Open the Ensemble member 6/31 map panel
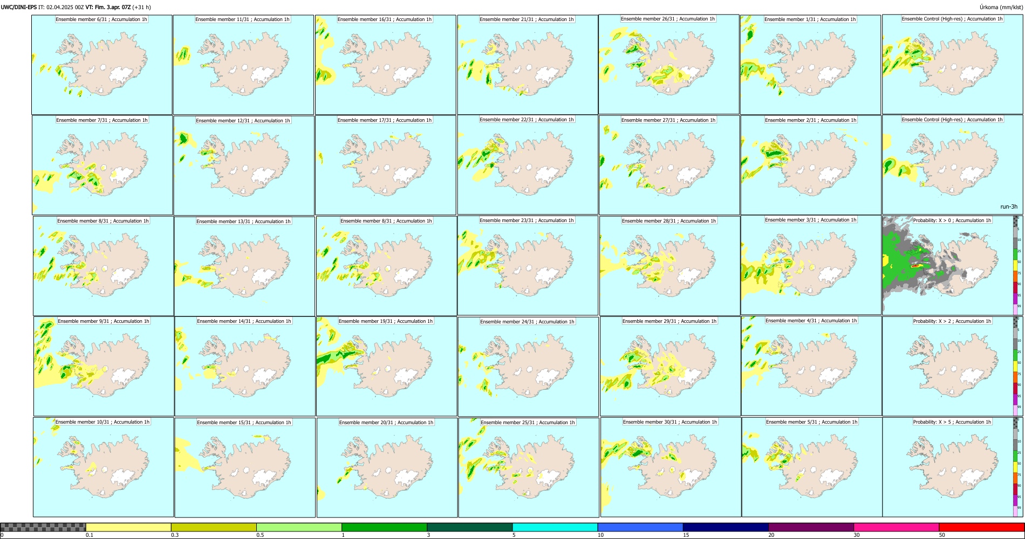The image size is (1025, 539). tap(102, 65)
